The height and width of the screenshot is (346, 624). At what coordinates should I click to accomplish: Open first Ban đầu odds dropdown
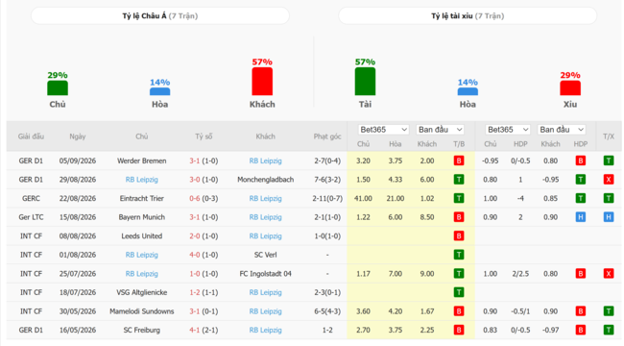(440, 130)
